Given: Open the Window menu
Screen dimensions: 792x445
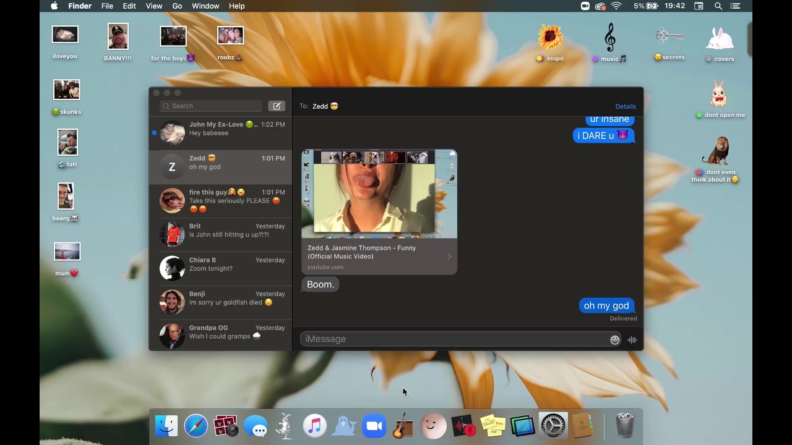Looking at the screenshot, I should pos(205,6).
